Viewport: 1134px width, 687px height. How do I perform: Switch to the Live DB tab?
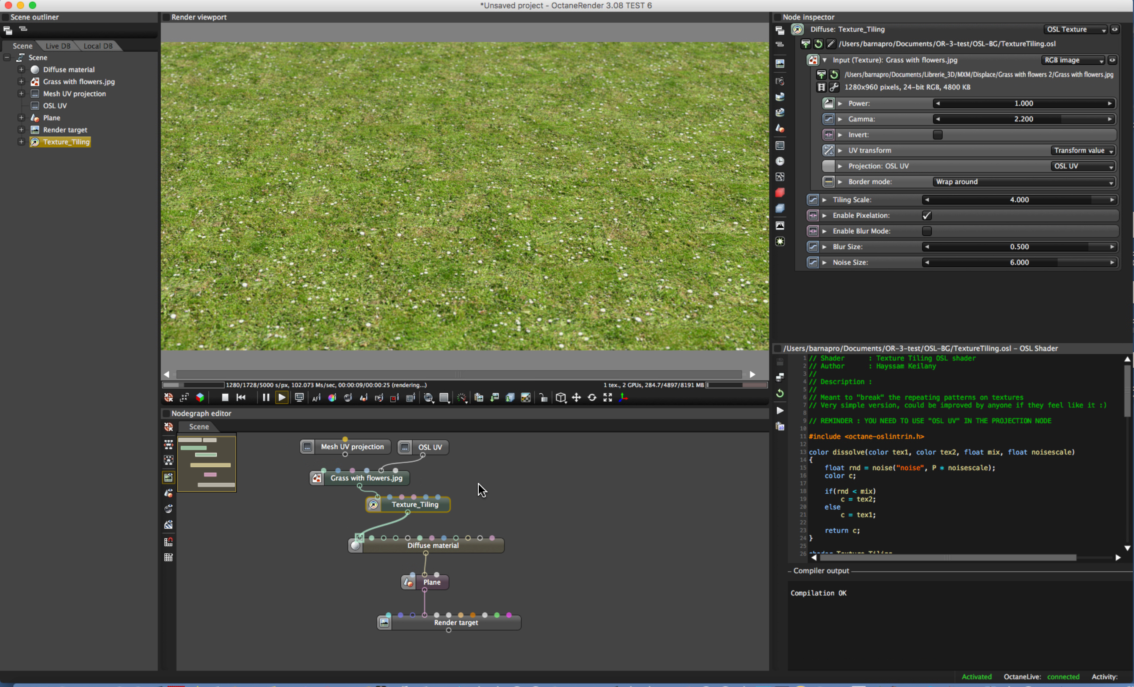coord(58,46)
